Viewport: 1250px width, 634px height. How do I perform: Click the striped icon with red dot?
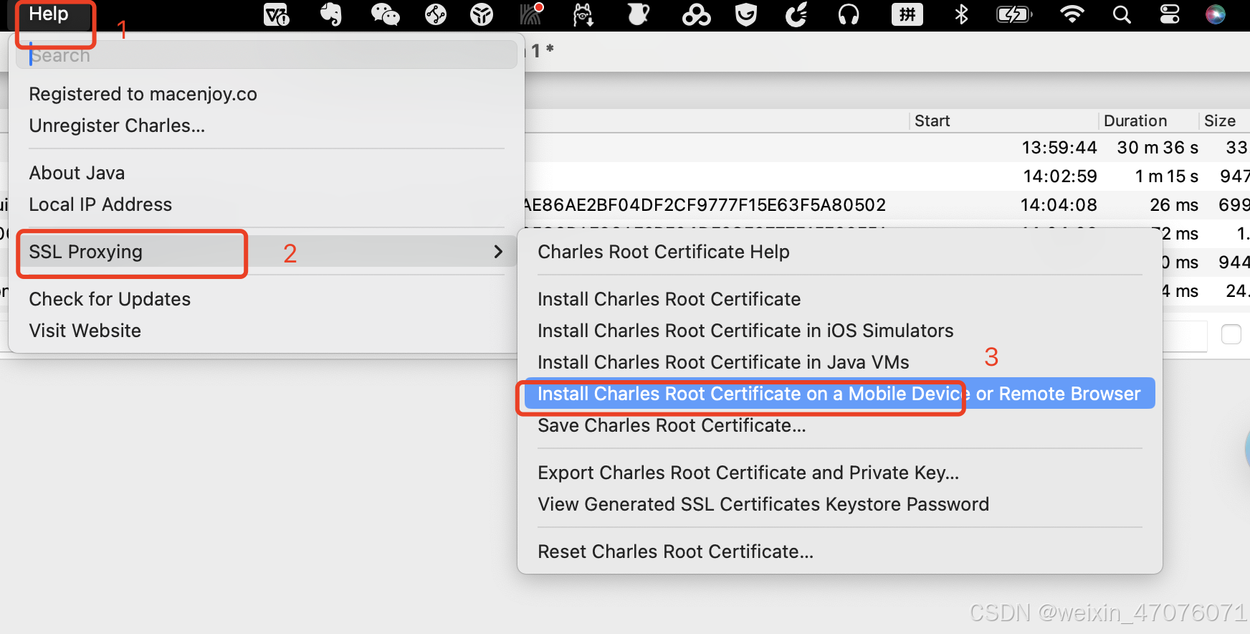532,14
